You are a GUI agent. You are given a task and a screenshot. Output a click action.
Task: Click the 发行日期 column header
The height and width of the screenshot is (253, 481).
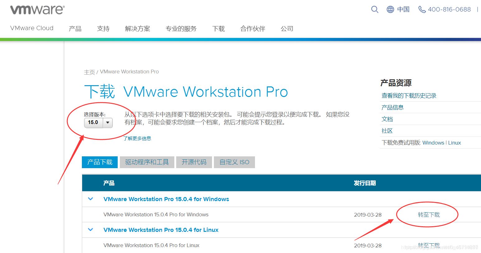click(365, 183)
